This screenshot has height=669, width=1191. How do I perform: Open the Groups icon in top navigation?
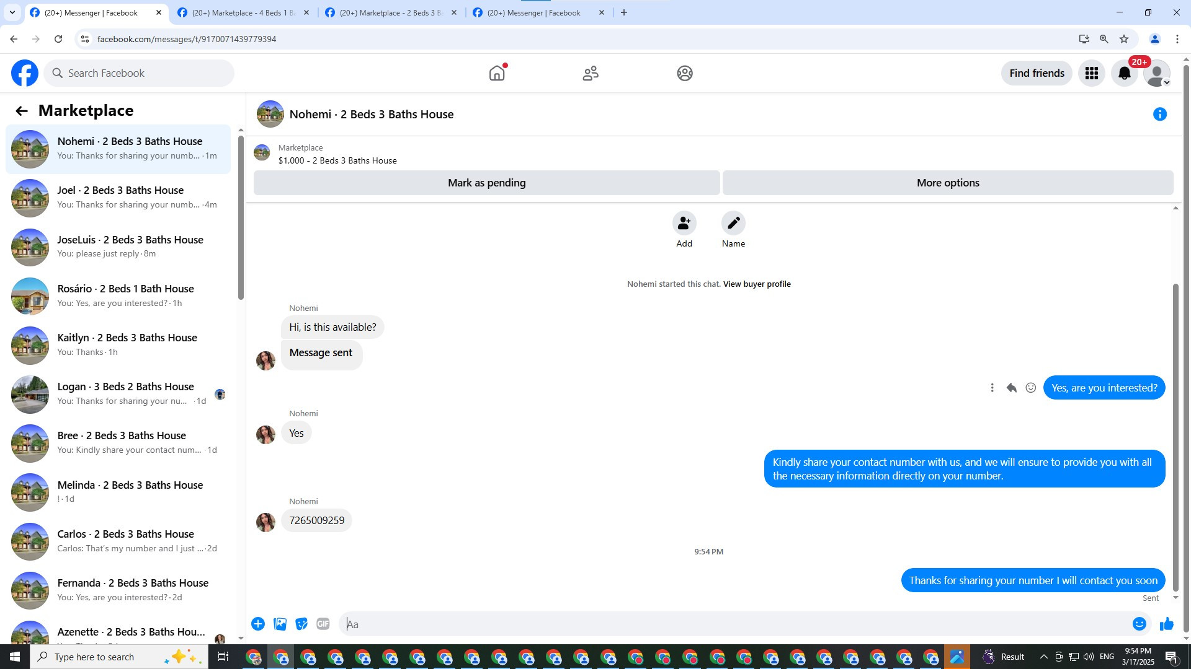[685, 73]
